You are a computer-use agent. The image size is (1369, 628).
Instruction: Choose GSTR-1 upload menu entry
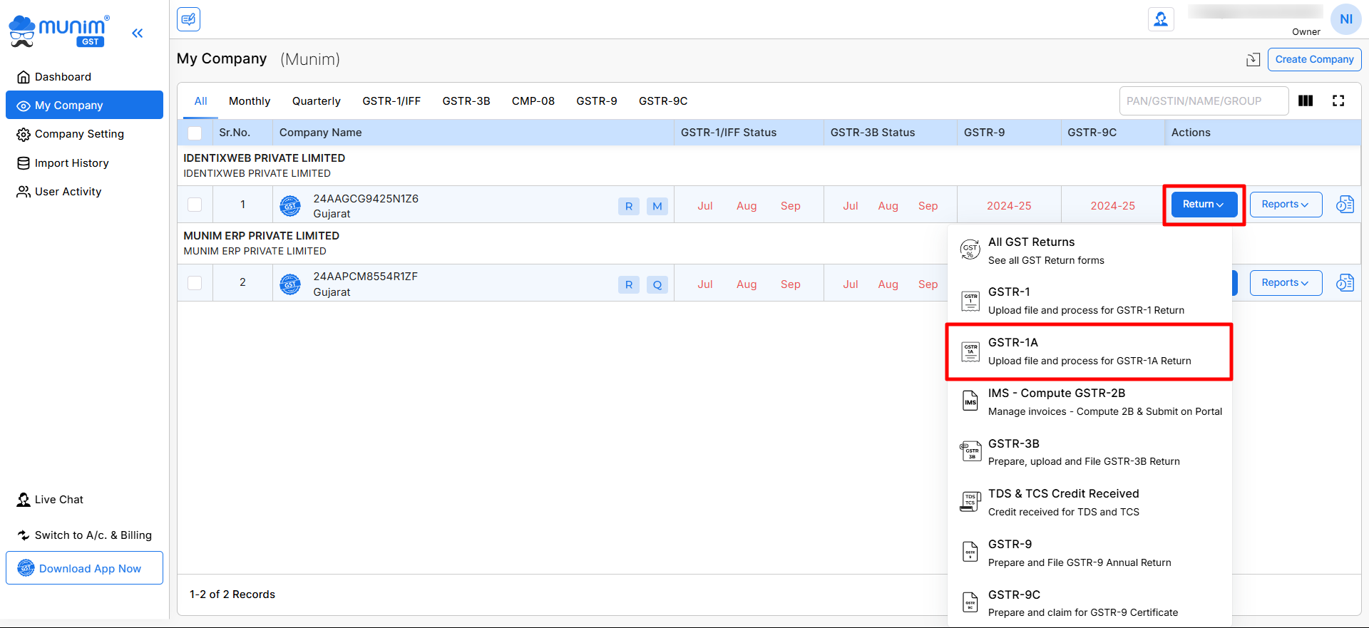point(1089,301)
